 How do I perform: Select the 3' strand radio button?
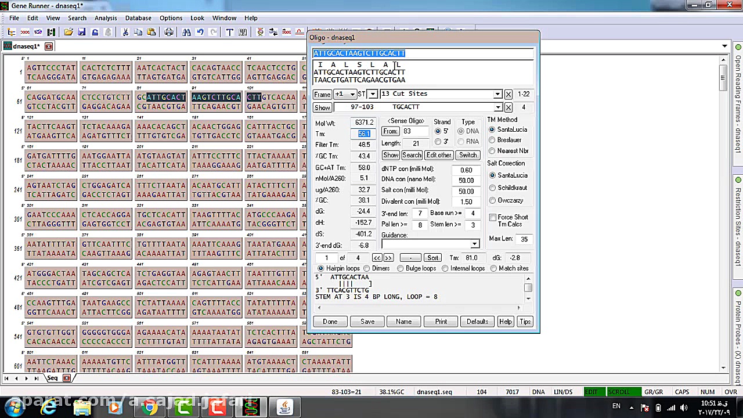(x=438, y=142)
